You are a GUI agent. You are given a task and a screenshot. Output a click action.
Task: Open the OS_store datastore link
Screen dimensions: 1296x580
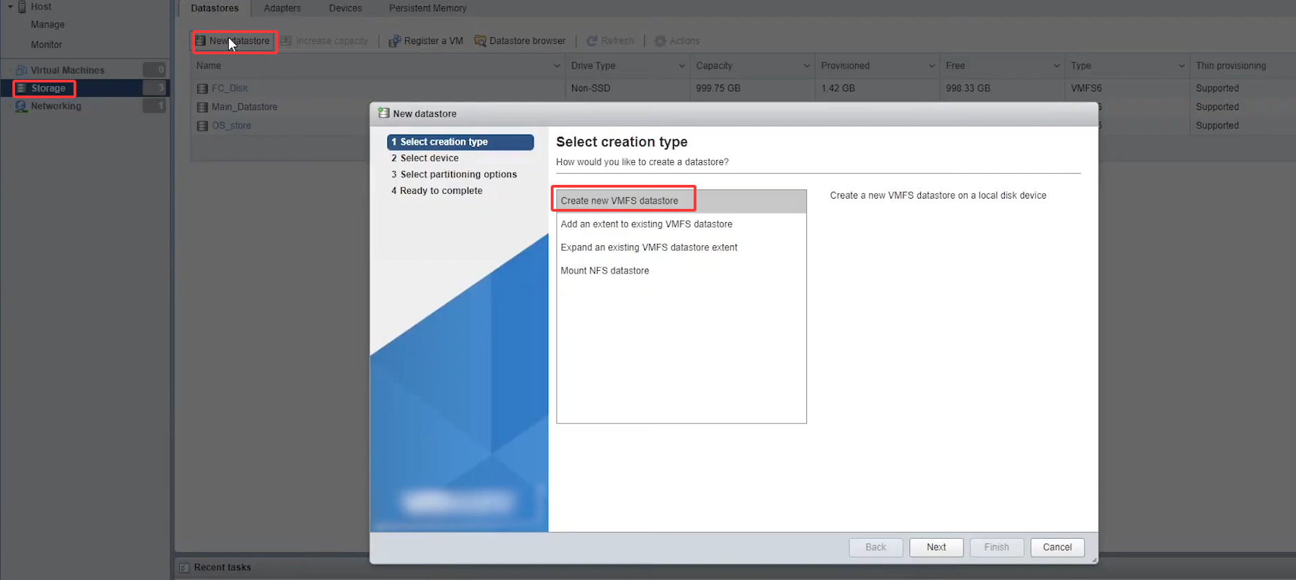[x=231, y=126]
